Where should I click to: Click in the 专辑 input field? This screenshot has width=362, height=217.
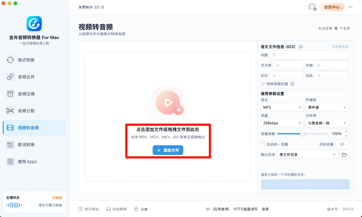tap(331, 65)
